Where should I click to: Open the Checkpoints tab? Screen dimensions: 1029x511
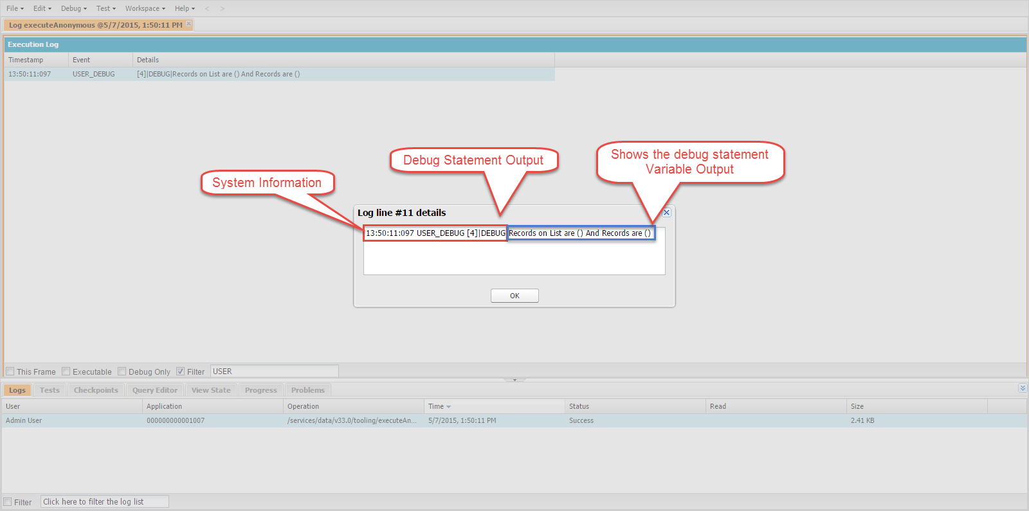96,390
